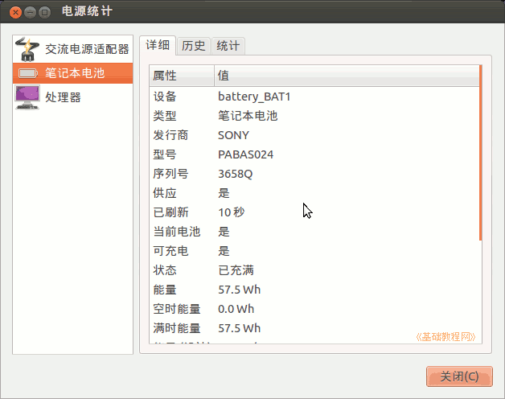Minimize window from title bar
Image resolution: width=505 pixels, height=399 pixels.
point(30,12)
